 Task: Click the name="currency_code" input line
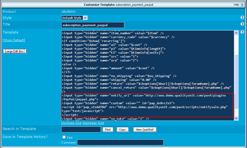pyautogui.click(x=118, y=37)
